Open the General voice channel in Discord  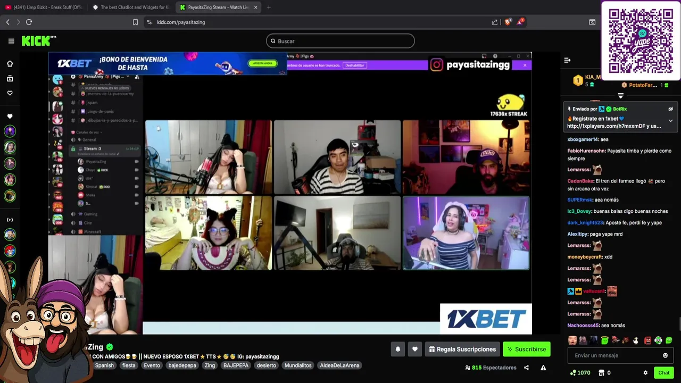coord(89,140)
